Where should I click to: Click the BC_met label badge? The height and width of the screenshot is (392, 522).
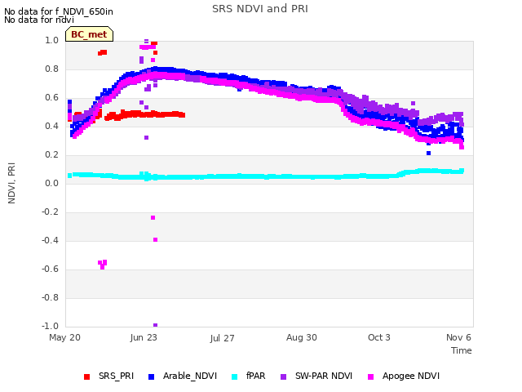(x=89, y=34)
